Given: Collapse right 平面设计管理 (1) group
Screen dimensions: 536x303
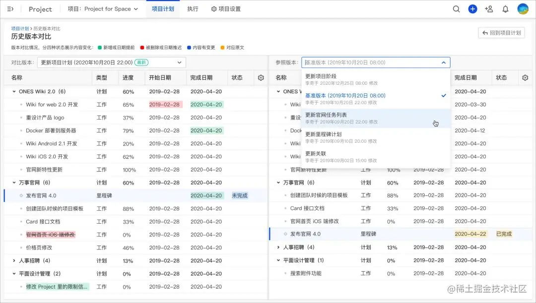Looking at the screenshot, I should click(278, 260).
